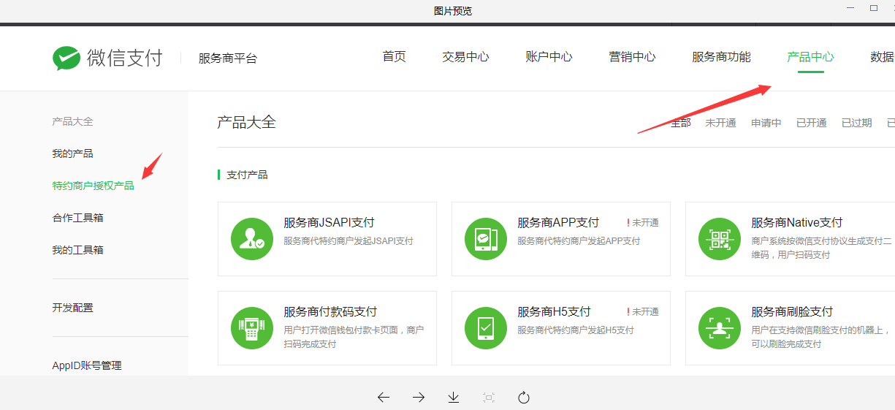Open the 交易中心 navigation tab
The image size is (895, 410).
(465, 57)
